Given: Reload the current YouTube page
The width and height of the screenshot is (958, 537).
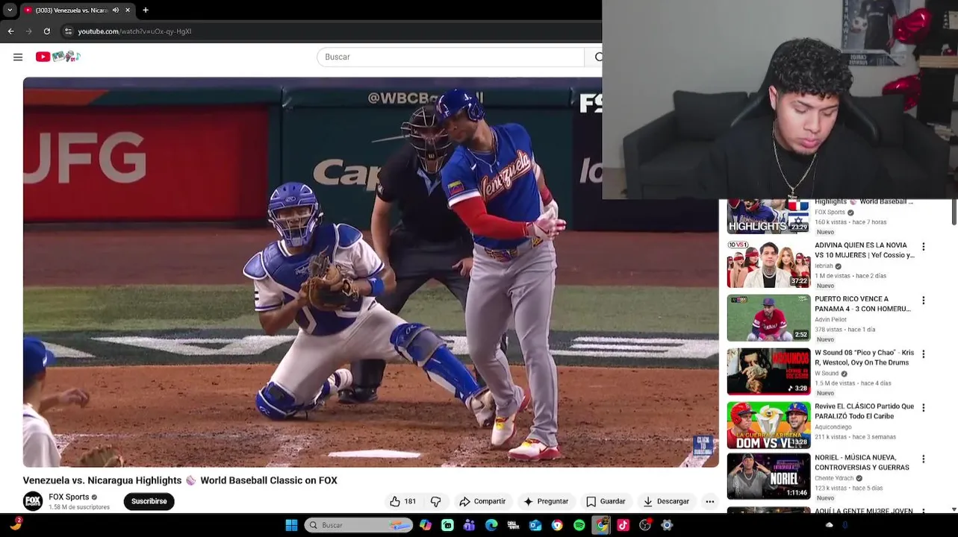Looking at the screenshot, I should click(x=46, y=31).
